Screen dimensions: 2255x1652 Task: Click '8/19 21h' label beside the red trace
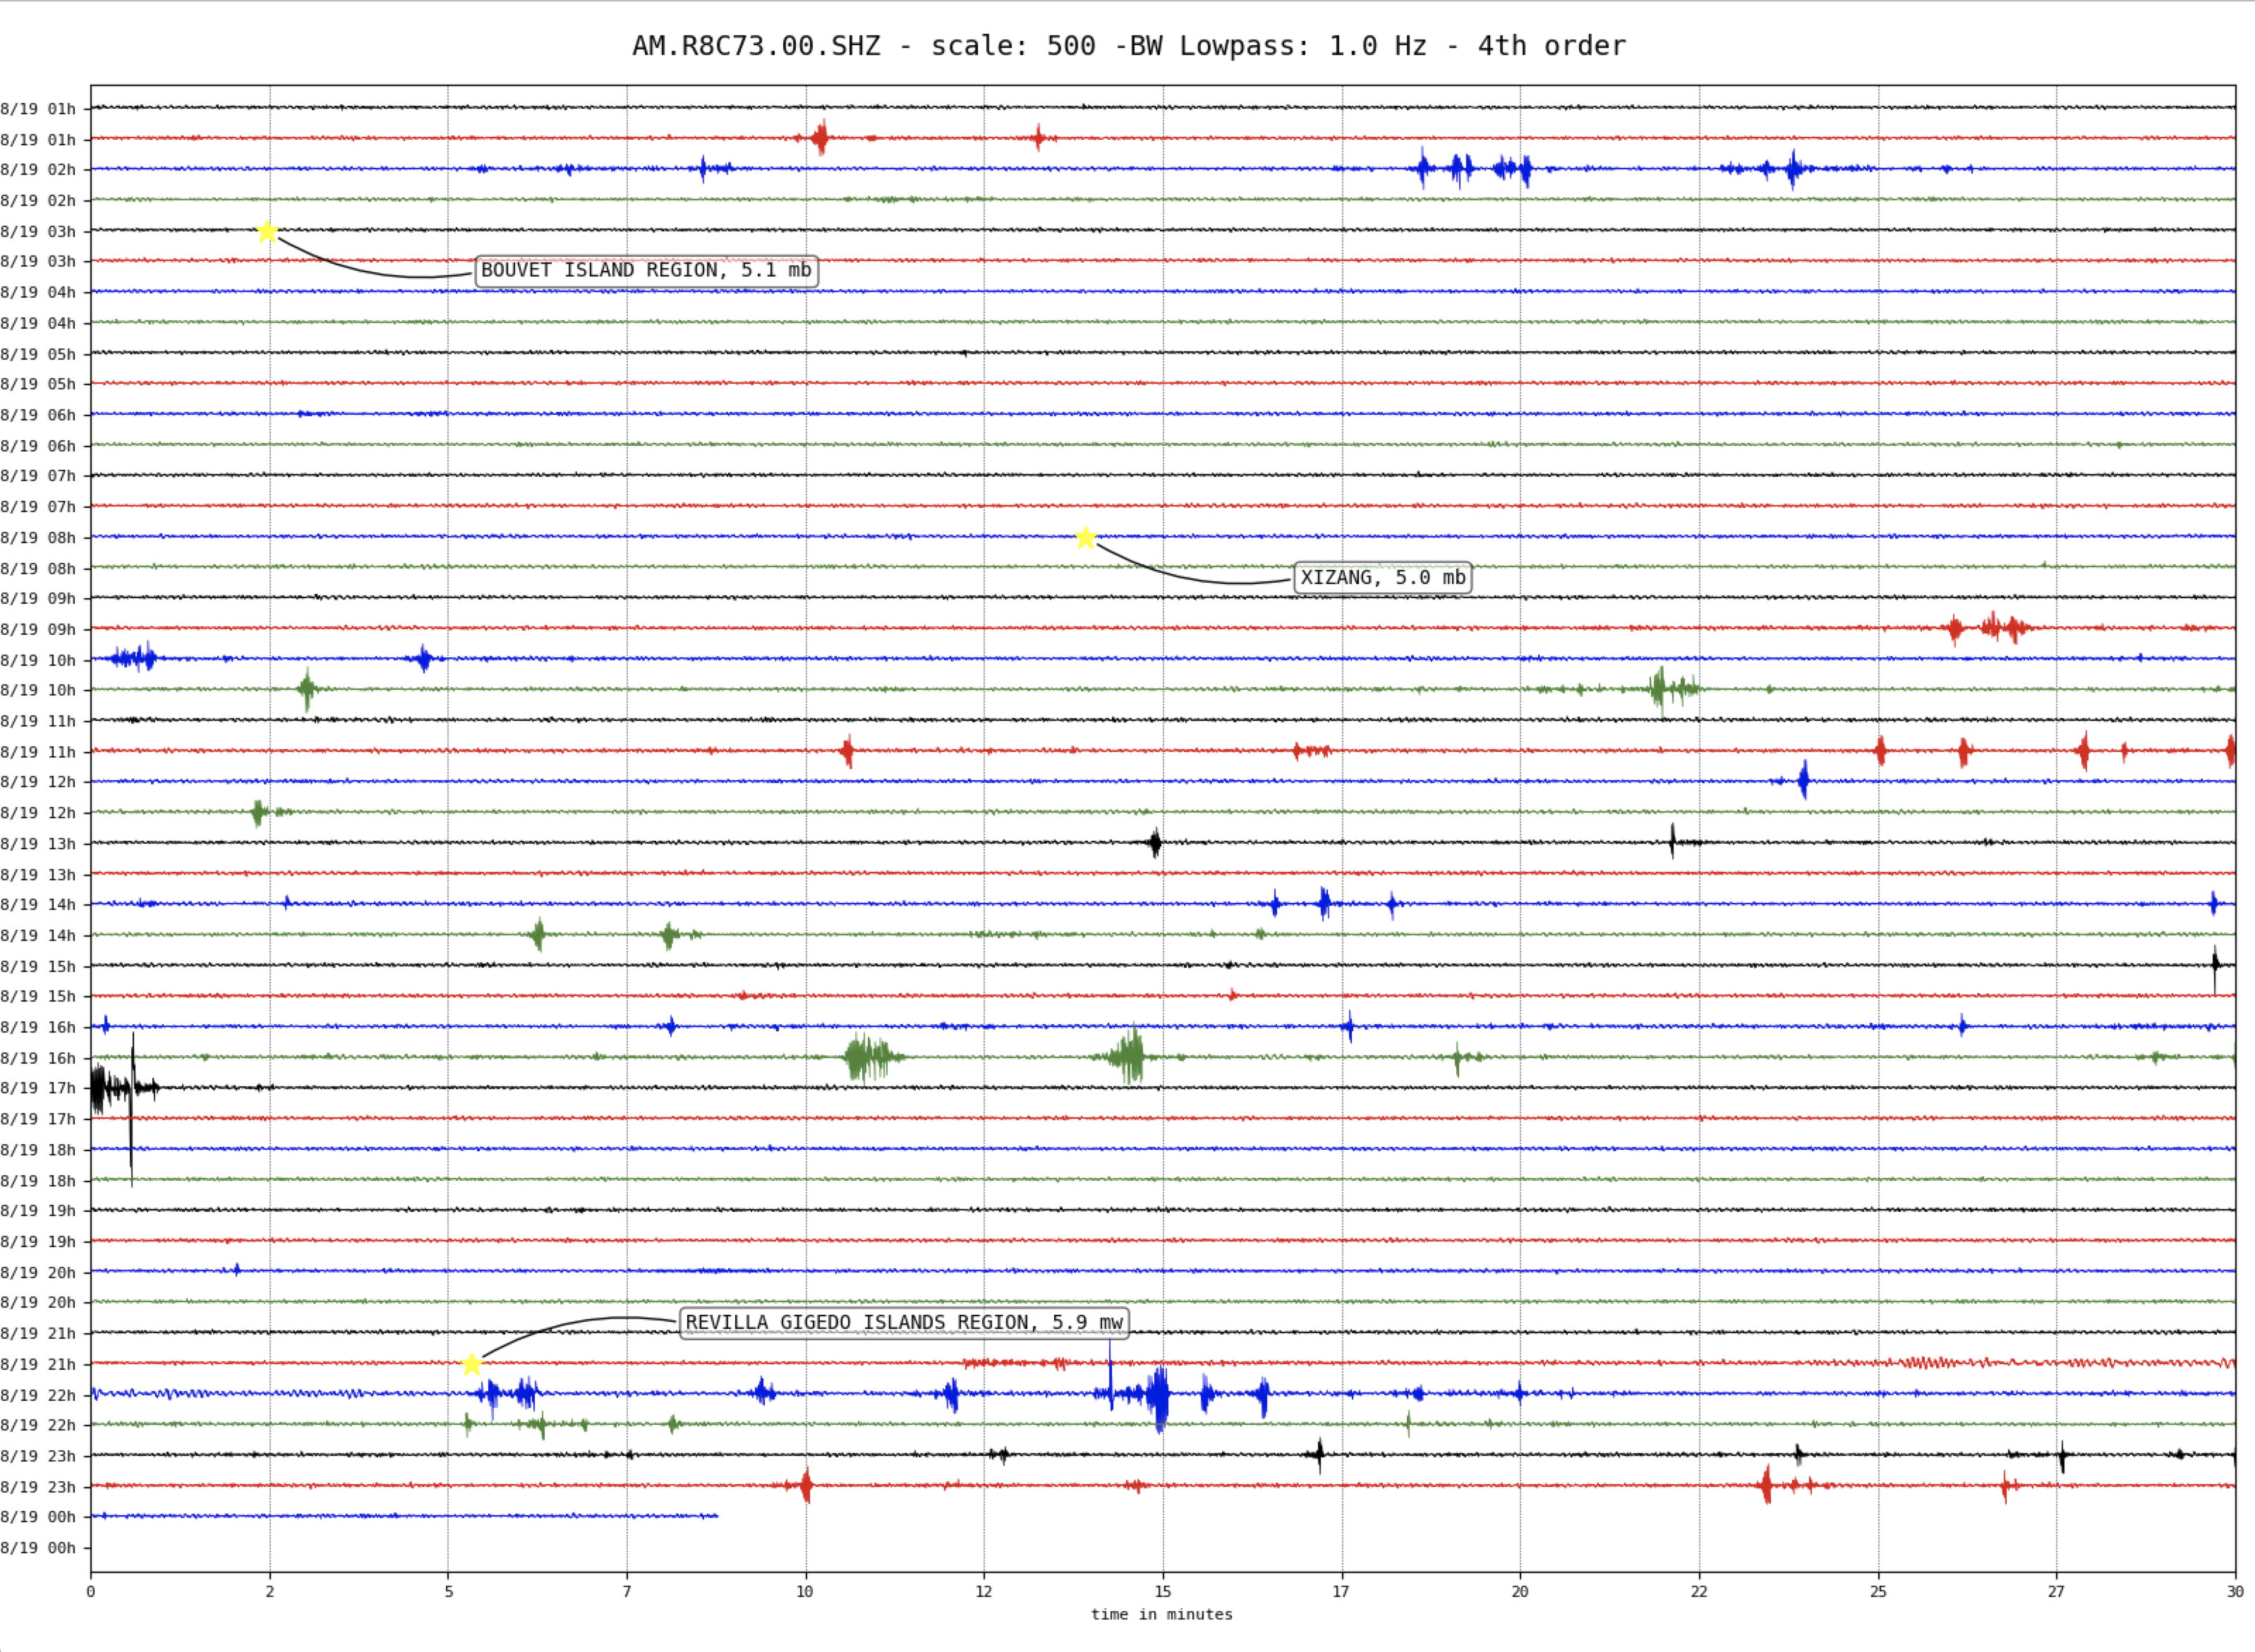(38, 1364)
